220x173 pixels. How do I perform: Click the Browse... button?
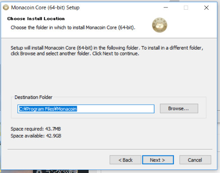click(x=179, y=108)
